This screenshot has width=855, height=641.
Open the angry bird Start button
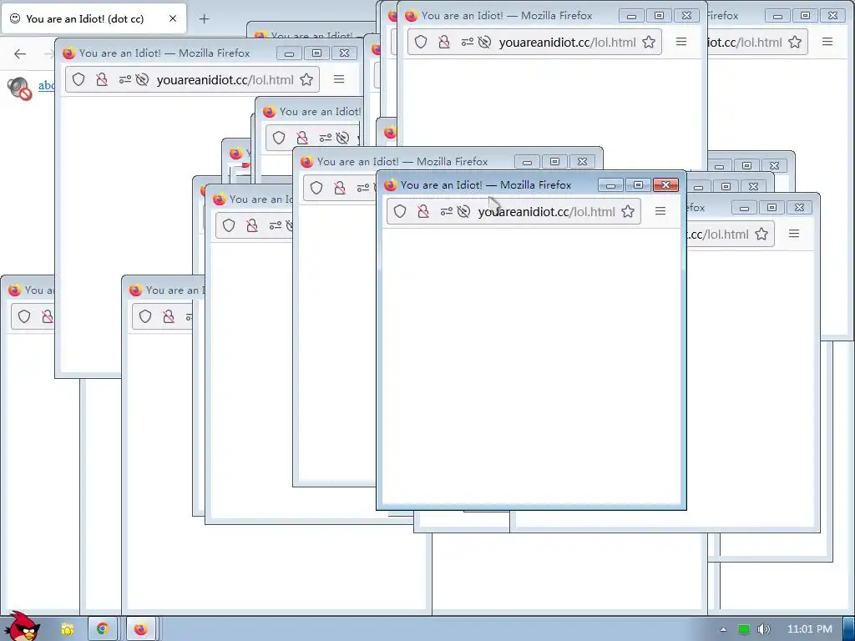pos(22,627)
